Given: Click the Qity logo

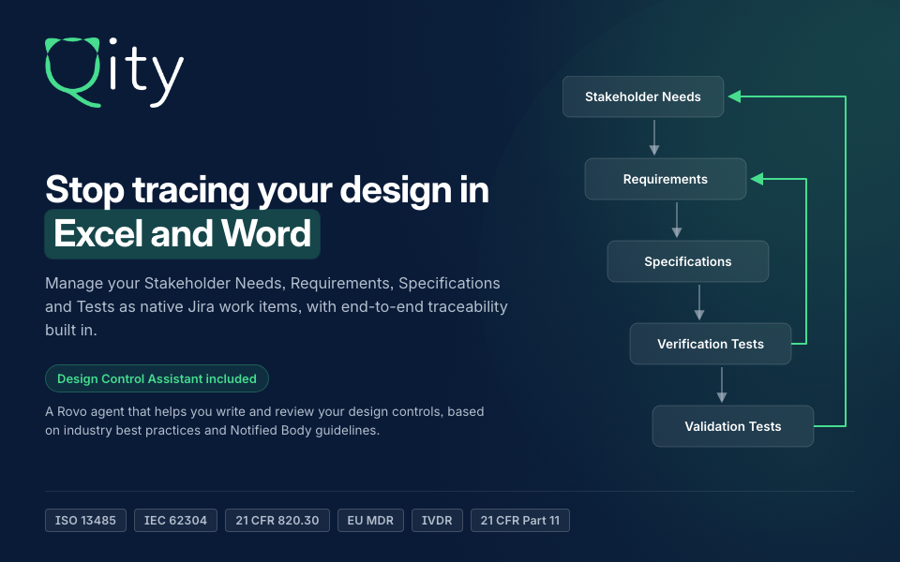Looking at the screenshot, I should 114,72.
